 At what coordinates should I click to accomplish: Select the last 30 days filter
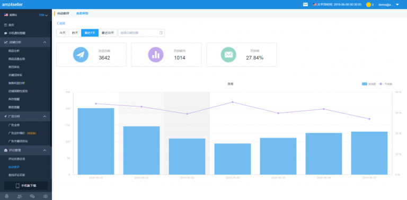click(x=108, y=33)
